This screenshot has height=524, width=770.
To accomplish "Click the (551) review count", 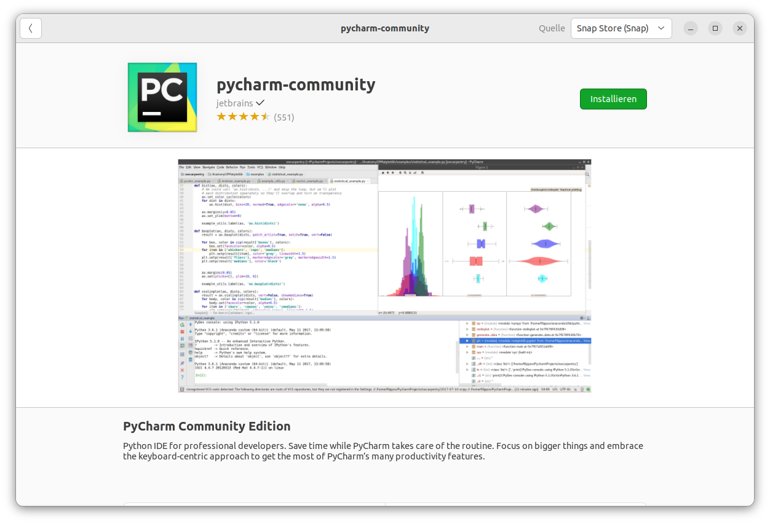I will [x=284, y=117].
